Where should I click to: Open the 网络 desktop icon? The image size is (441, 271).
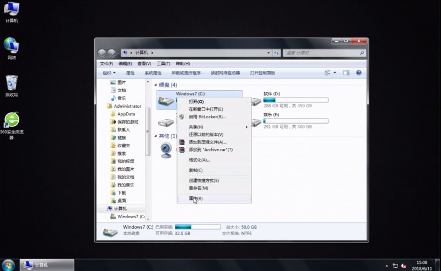pos(12,48)
